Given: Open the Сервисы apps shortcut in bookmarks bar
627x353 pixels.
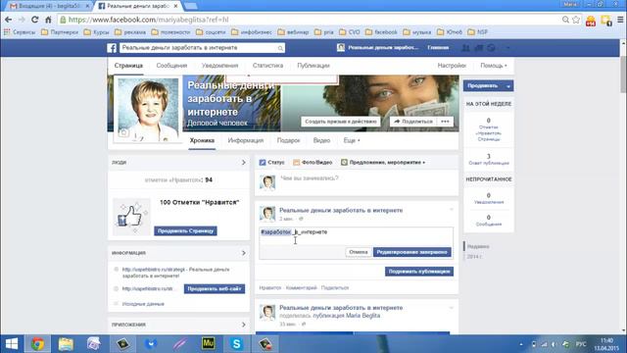Looking at the screenshot, I should 20,32.
